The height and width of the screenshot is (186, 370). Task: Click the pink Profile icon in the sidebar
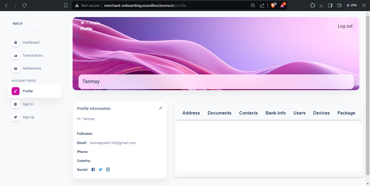(x=15, y=91)
